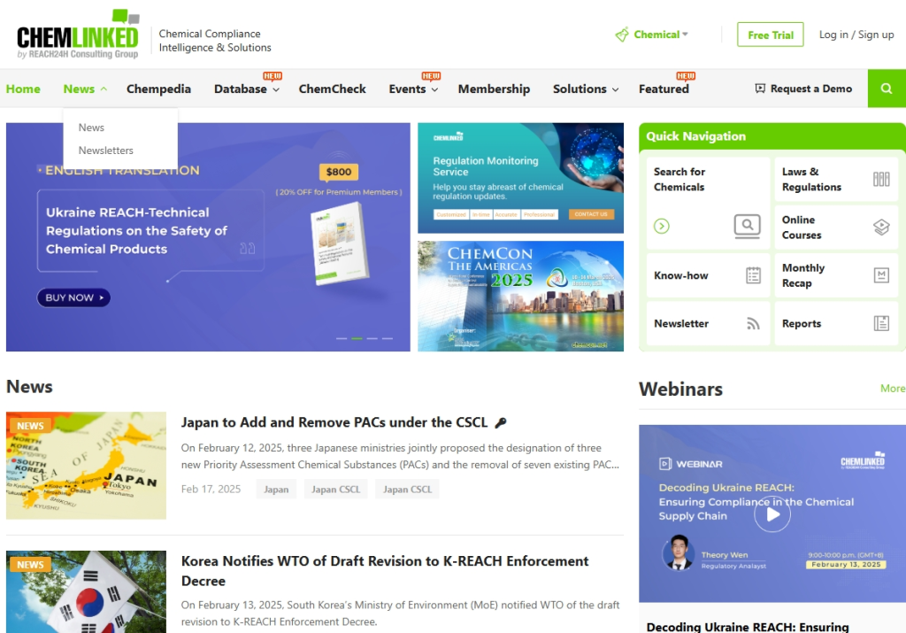Open the Chempedia menu item
The width and height of the screenshot is (906, 633).
tap(158, 89)
